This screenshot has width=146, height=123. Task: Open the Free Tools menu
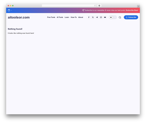(x=51, y=17)
